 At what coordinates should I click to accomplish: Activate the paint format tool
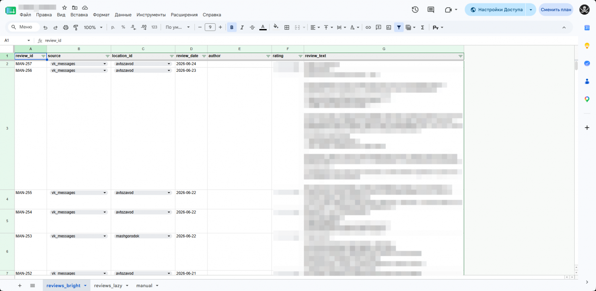[x=76, y=27]
